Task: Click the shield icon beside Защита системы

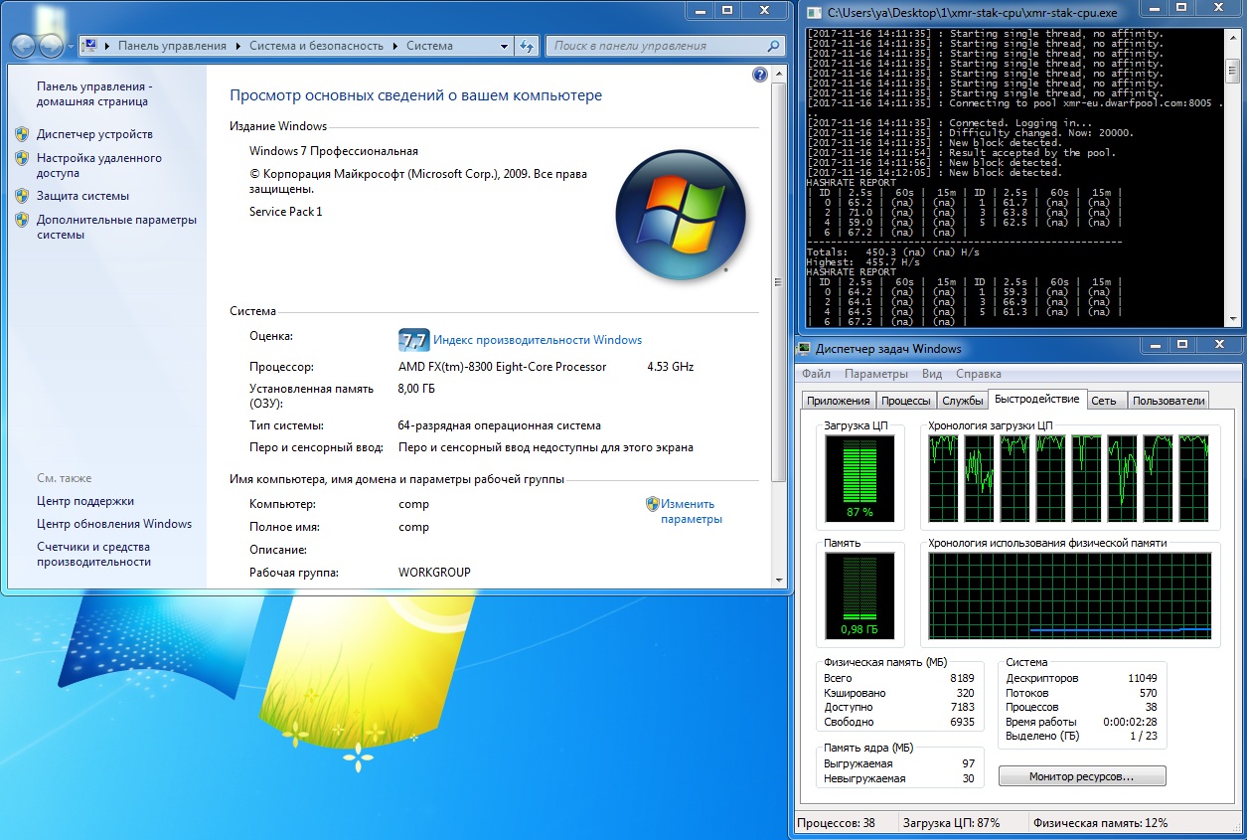Action: (x=22, y=196)
